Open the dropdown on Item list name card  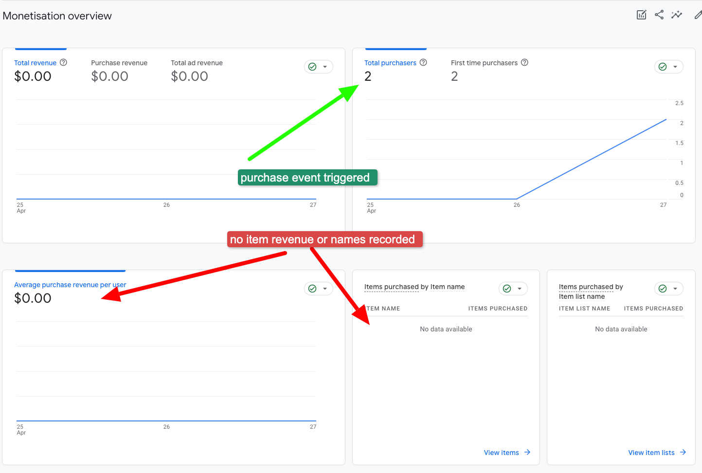click(x=675, y=288)
